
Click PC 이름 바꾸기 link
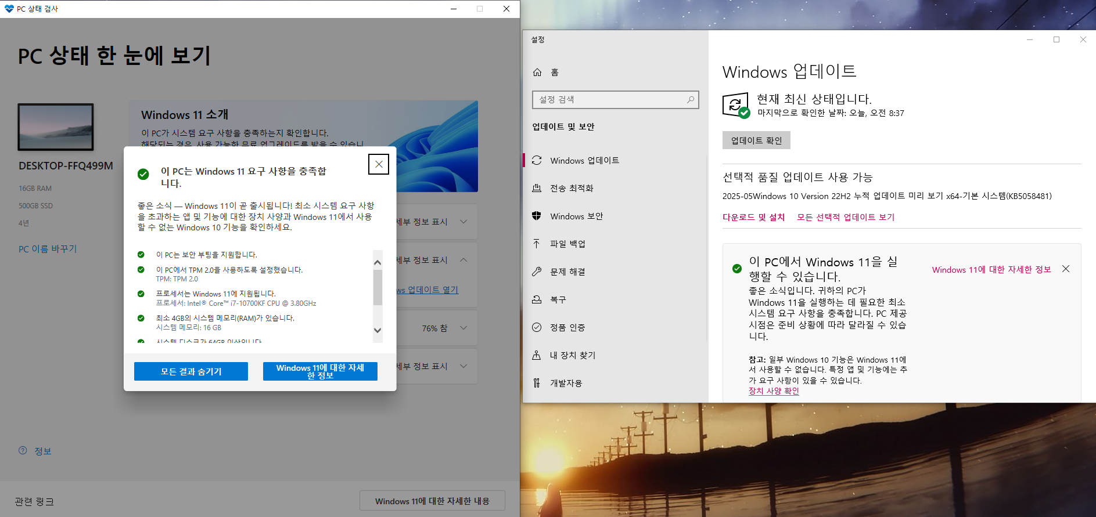click(x=48, y=248)
